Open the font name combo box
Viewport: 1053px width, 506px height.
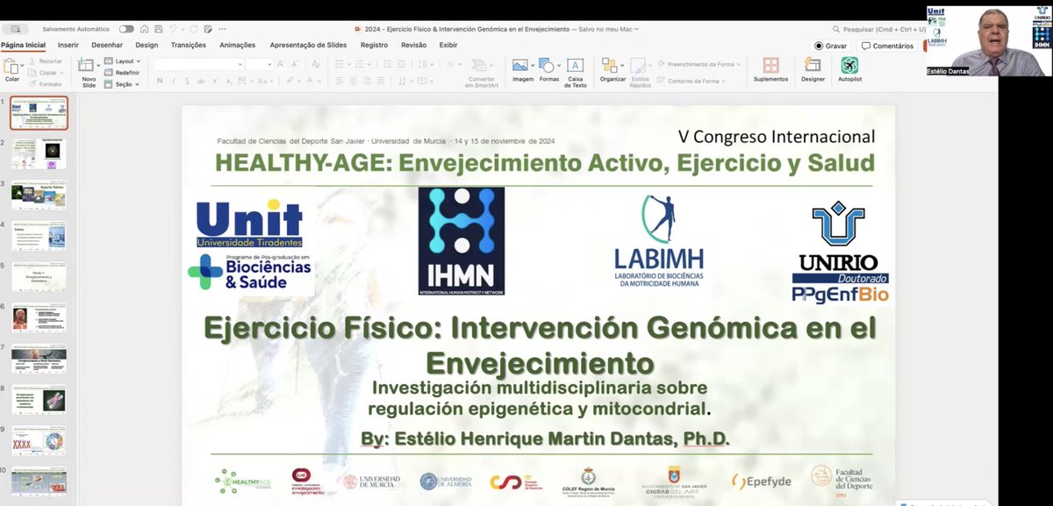click(x=199, y=64)
